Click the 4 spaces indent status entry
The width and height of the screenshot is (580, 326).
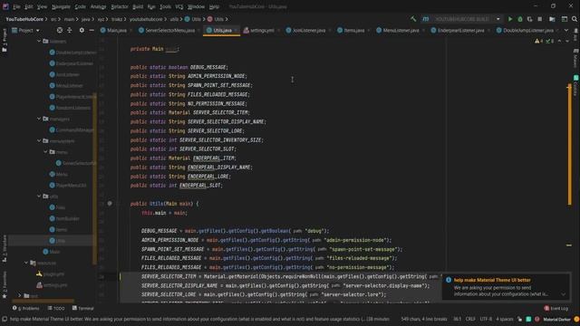click(x=505, y=319)
